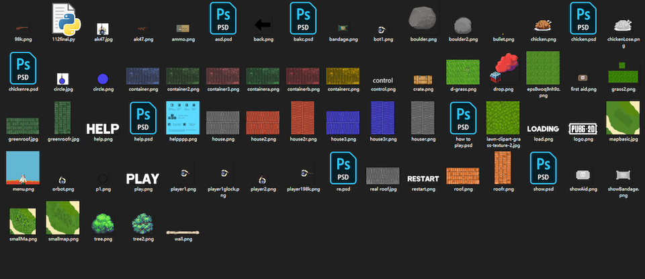Screen dimensions: 645x279
Task: Select the containerb.png file
Action: coord(303,76)
